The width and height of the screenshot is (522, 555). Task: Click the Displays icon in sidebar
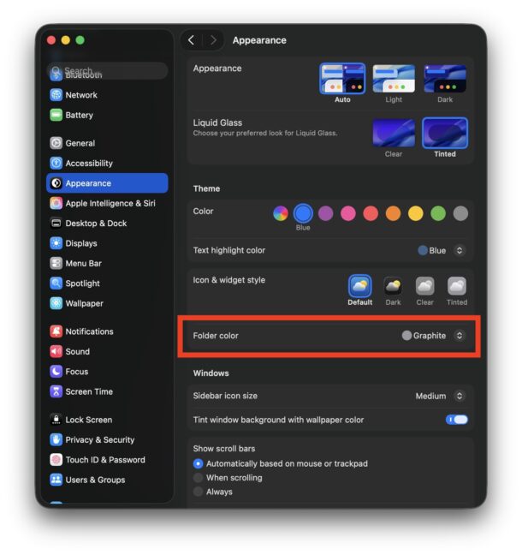click(x=56, y=243)
